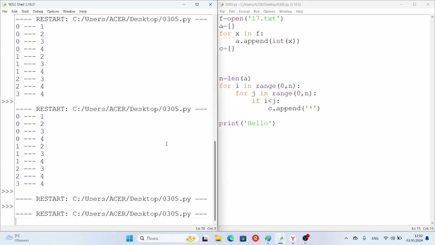Open Help menu in 0305.py editor
The height and width of the screenshot is (245, 435).
[299, 12]
